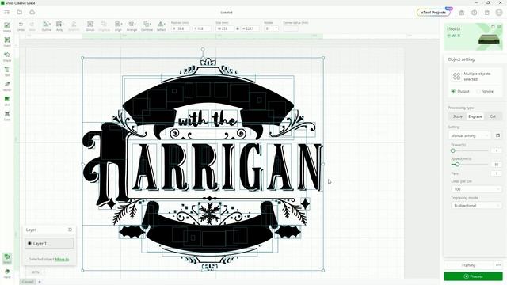Open the Manual setting dropdown
This screenshot has width=507, height=285.
tap(470, 135)
